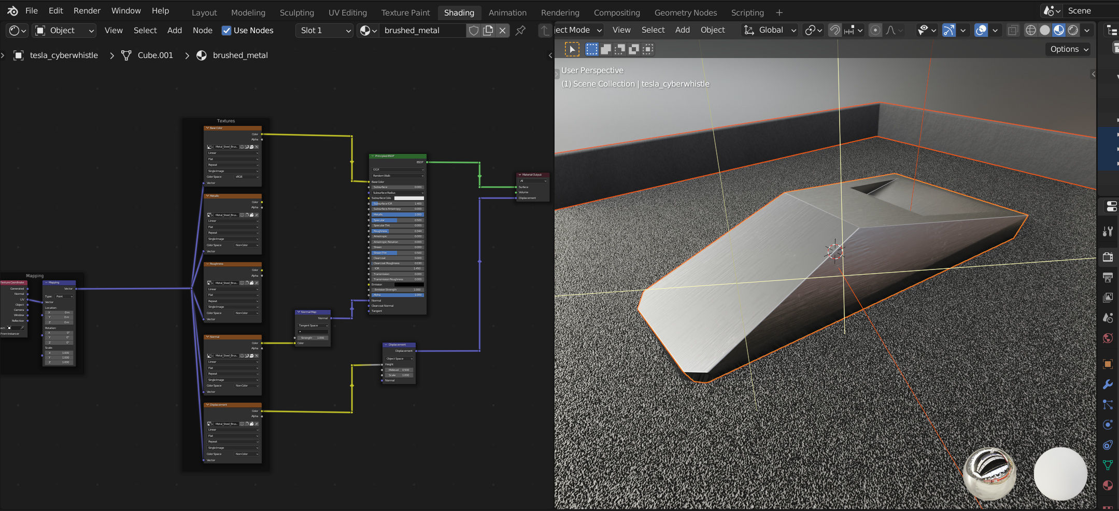Open the Scene properties tab
The height and width of the screenshot is (511, 1119).
point(1108,318)
